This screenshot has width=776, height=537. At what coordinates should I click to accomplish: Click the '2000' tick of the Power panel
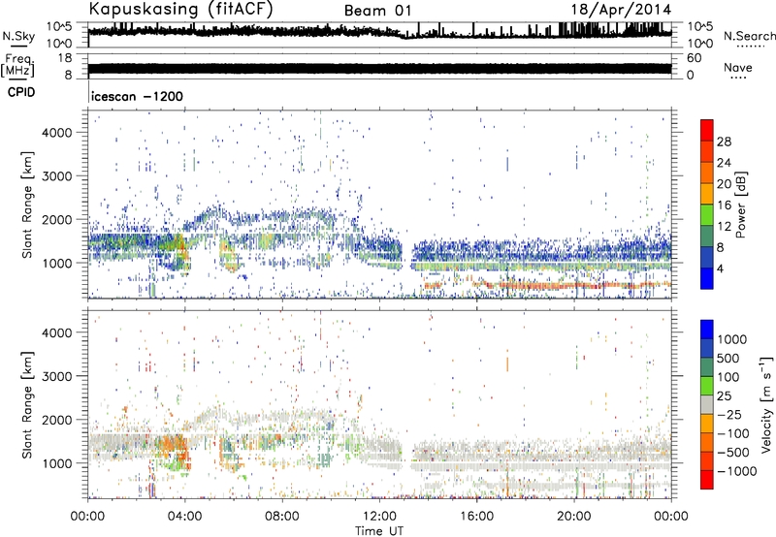(56, 219)
